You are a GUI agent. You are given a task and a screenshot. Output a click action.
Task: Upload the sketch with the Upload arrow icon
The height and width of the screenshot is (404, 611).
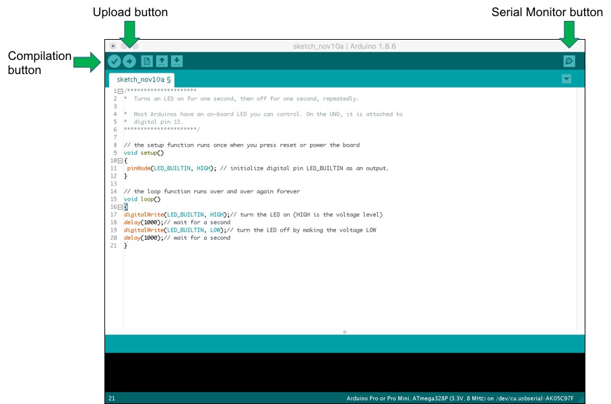pyautogui.click(x=129, y=61)
